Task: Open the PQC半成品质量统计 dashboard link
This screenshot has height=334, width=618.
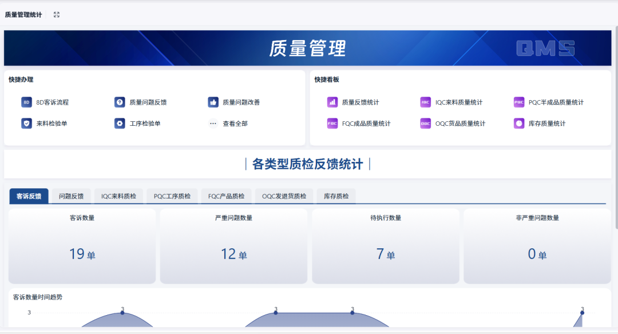Action: (x=556, y=102)
